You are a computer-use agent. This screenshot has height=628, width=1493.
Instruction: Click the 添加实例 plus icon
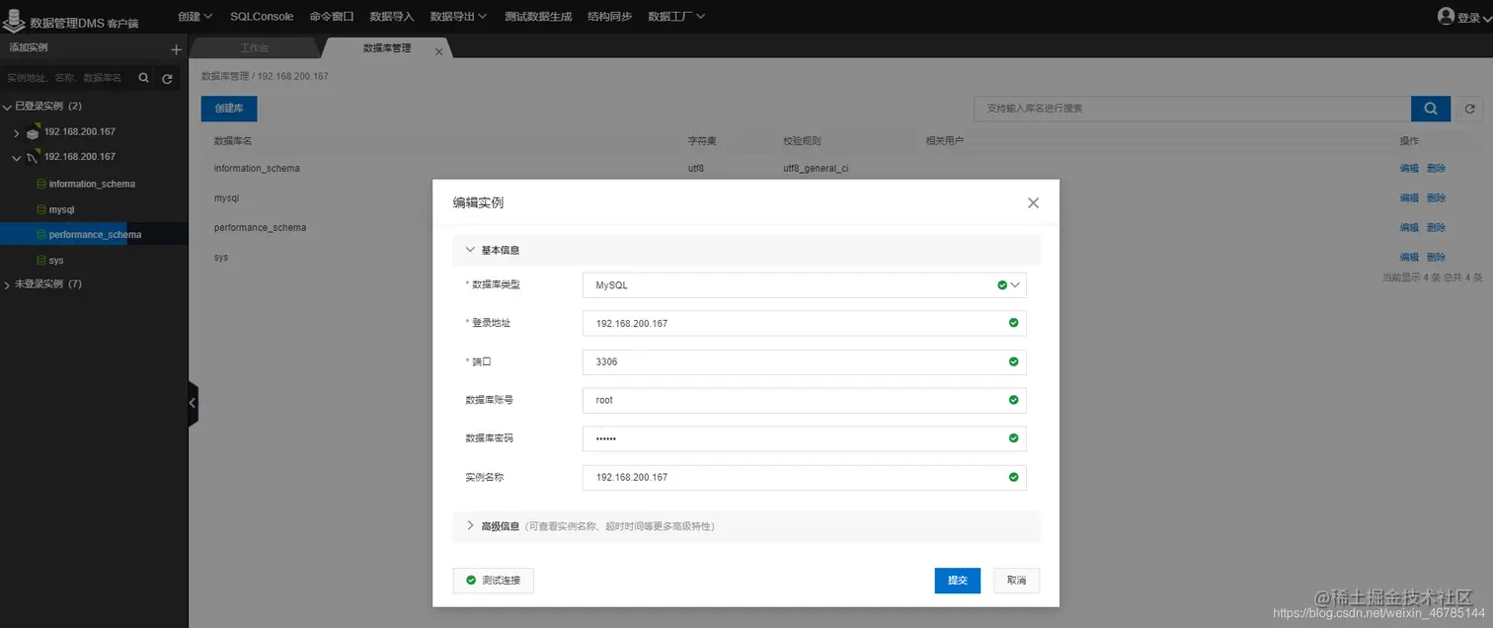click(176, 47)
